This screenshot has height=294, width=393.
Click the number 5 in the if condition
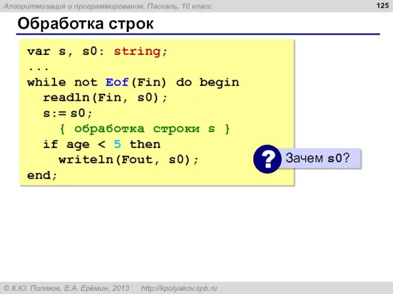coord(117,144)
